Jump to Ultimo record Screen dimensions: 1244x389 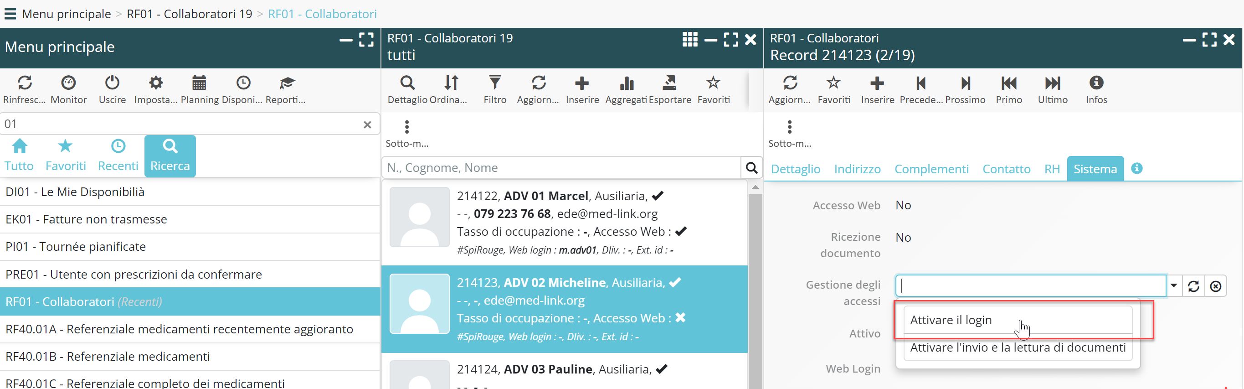[x=1052, y=83]
